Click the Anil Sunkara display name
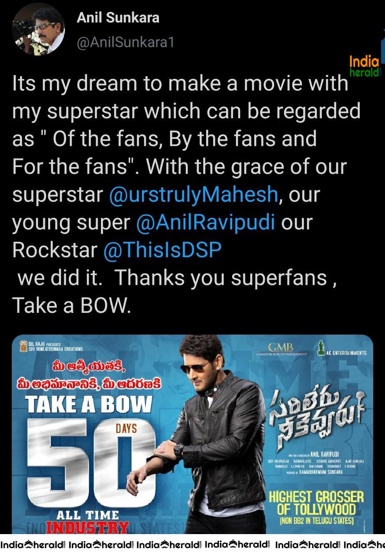The height and width of the screenshot is (554, 385). coord(118,18)
